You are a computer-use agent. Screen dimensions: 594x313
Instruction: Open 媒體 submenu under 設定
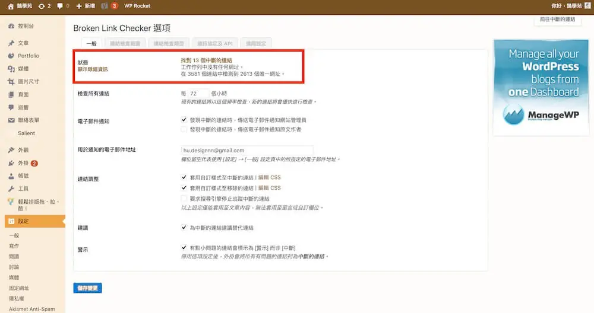(14, 277)
